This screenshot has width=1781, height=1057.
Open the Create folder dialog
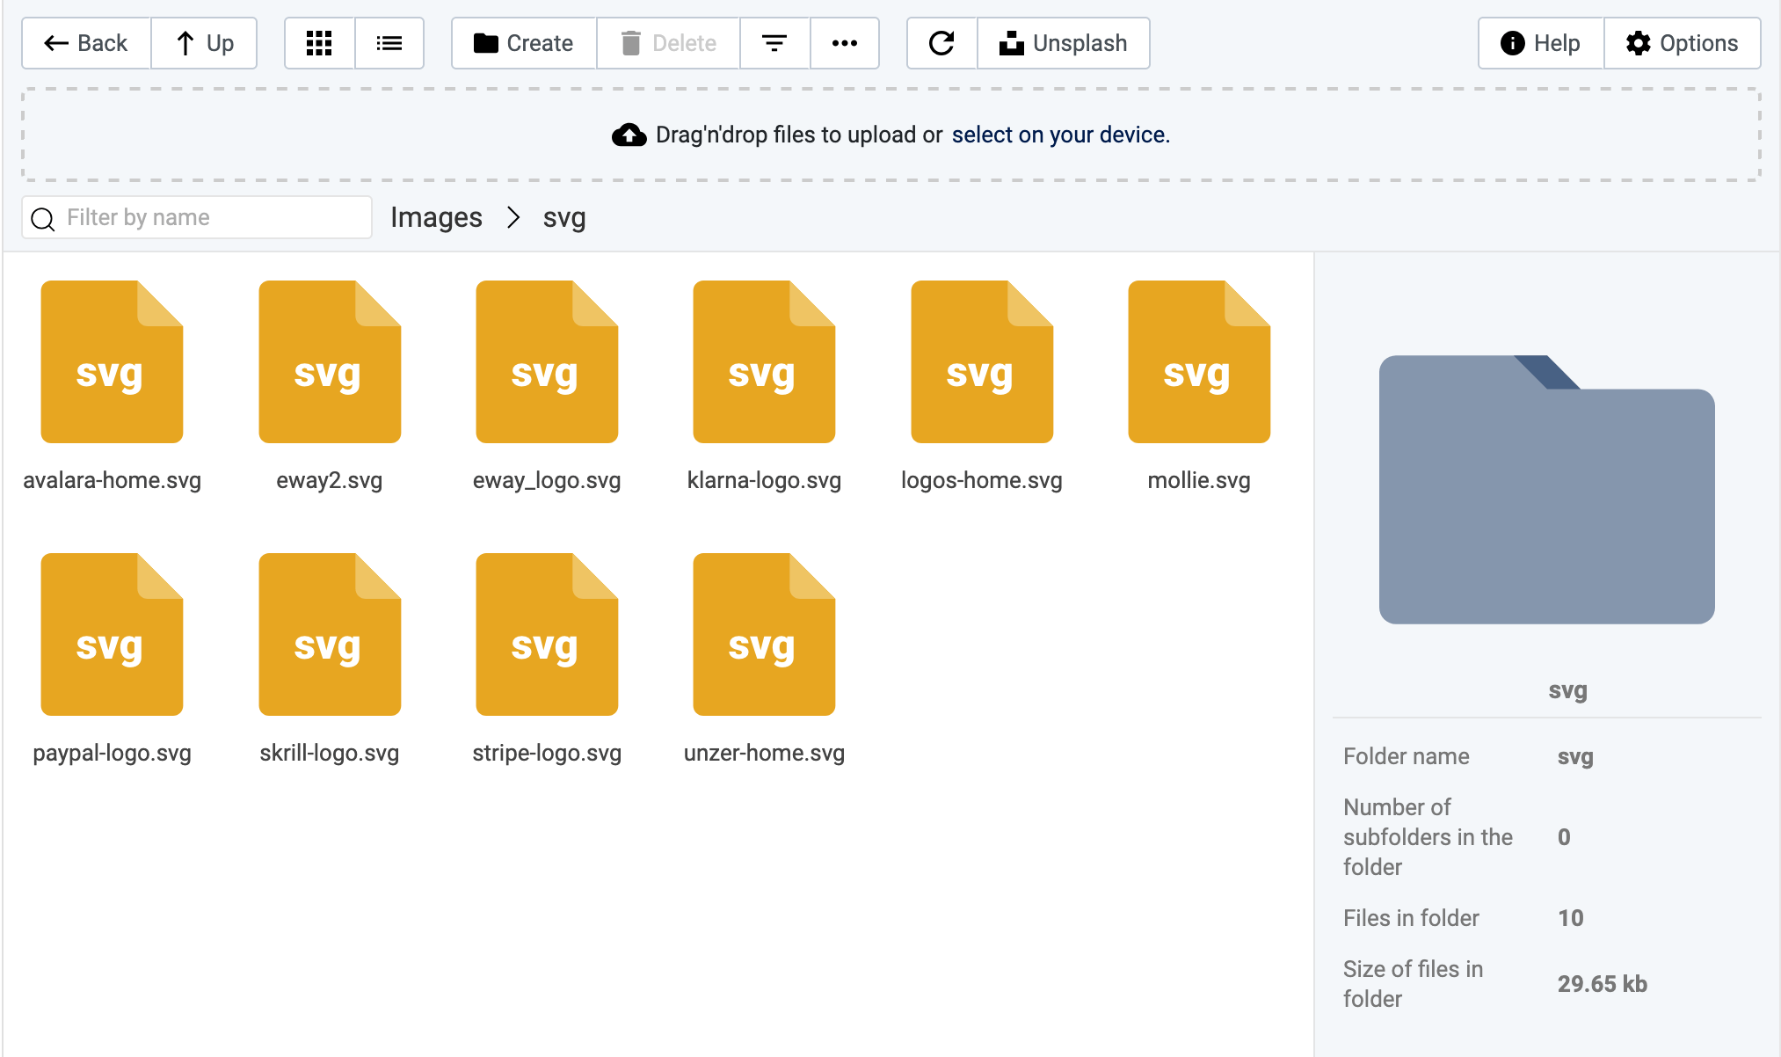click(x=522, y=42)
